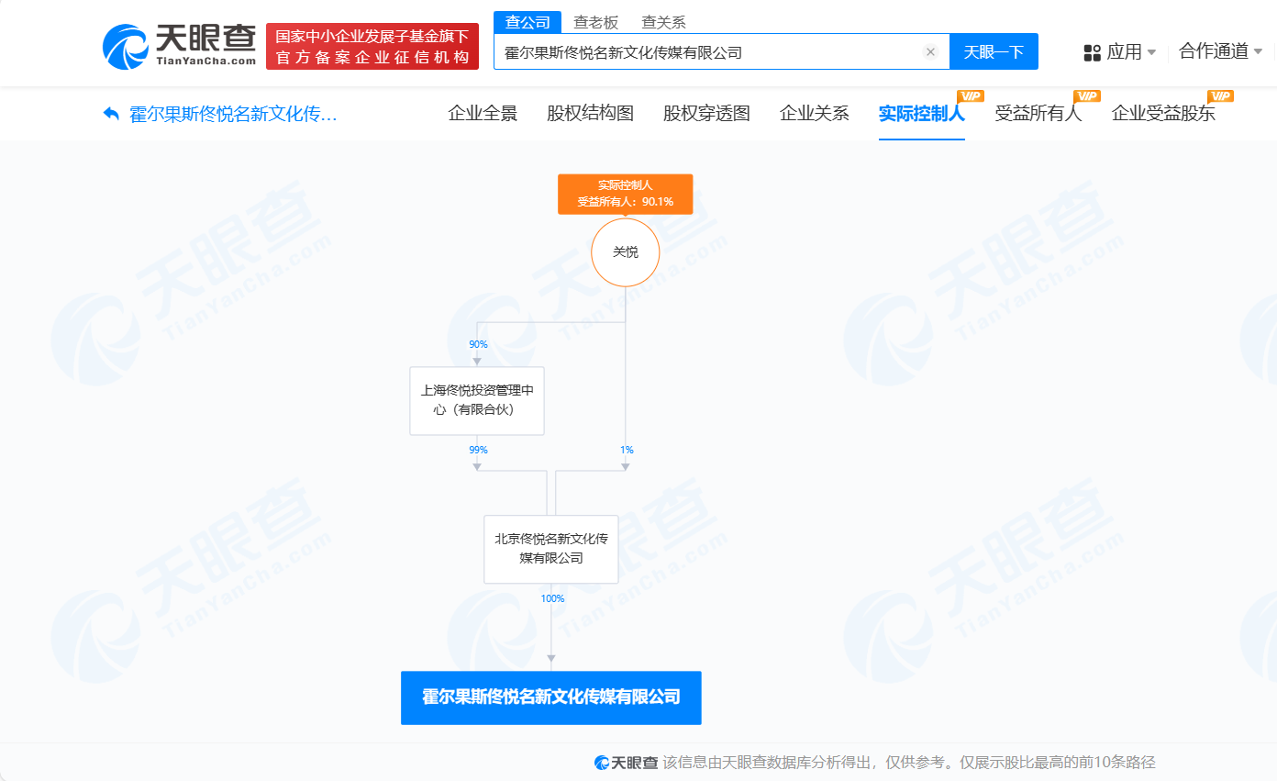Viewport: 1277px width, 781px height.
Task: Click the VIP badge on 企业受益股东 tab
Action: tap(1220, 95)
